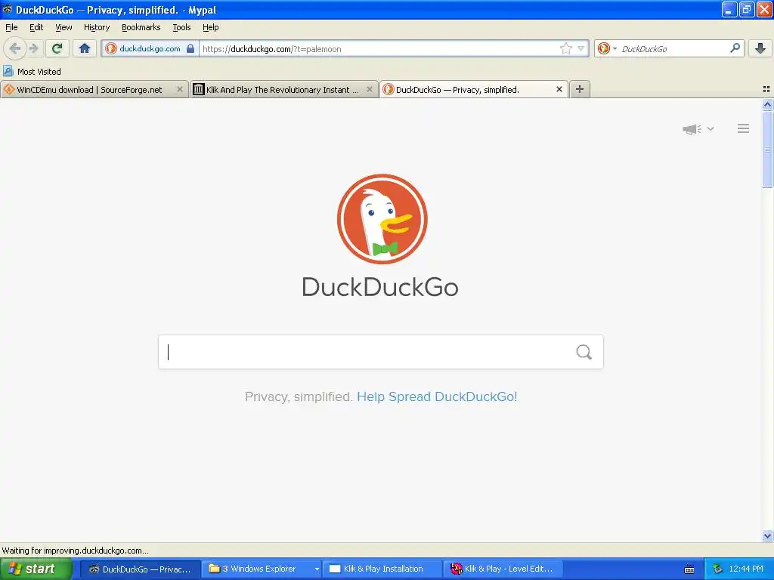
Task: Click the megaphone spread icon on DuckDuckGo page
Action: [692, 129]
